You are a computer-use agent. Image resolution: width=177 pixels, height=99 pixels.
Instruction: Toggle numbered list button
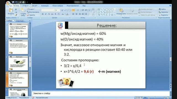coord(78,10)
